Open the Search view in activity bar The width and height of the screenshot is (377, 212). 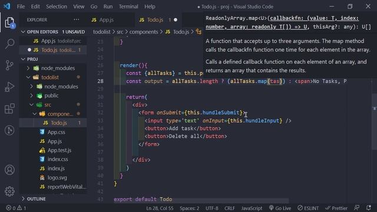[x=9, y=44]
